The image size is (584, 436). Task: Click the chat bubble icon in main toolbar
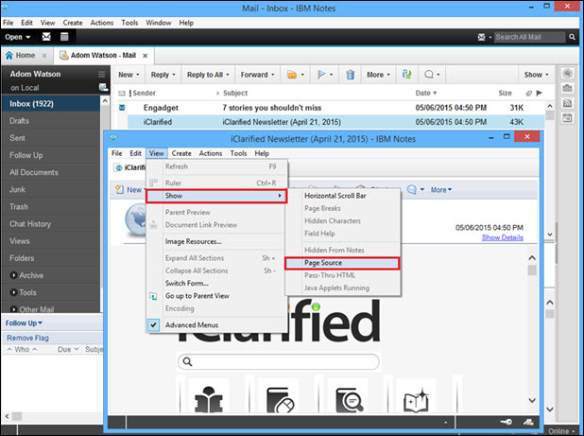coord(429,75)
